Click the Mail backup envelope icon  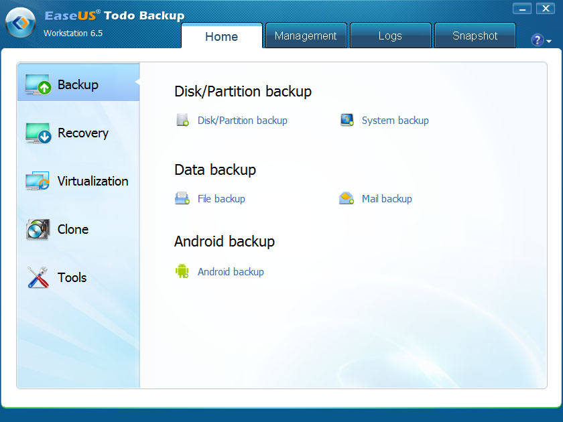pyautogui.click(x=347, y=198)
